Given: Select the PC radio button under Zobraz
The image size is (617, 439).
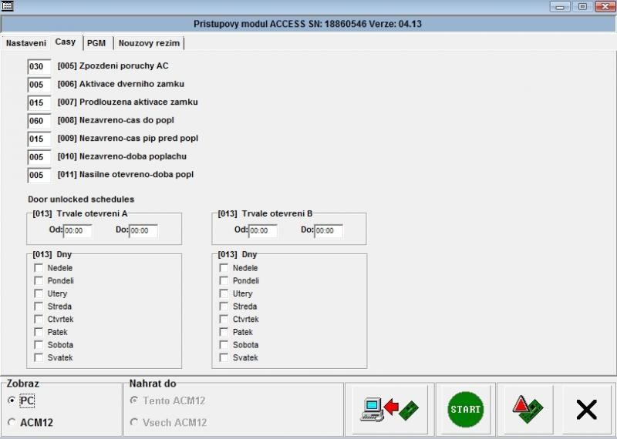Looking at the screenshot, I should pyautogui.click(x=12, y=400).
